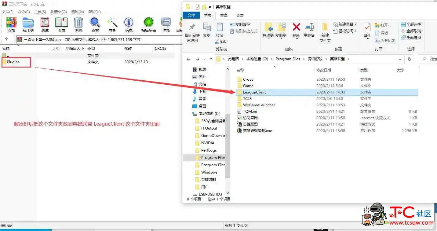The image size is (437, 231).
Task: Open the recent locations dropdown arrow
Action: point(204,59)
